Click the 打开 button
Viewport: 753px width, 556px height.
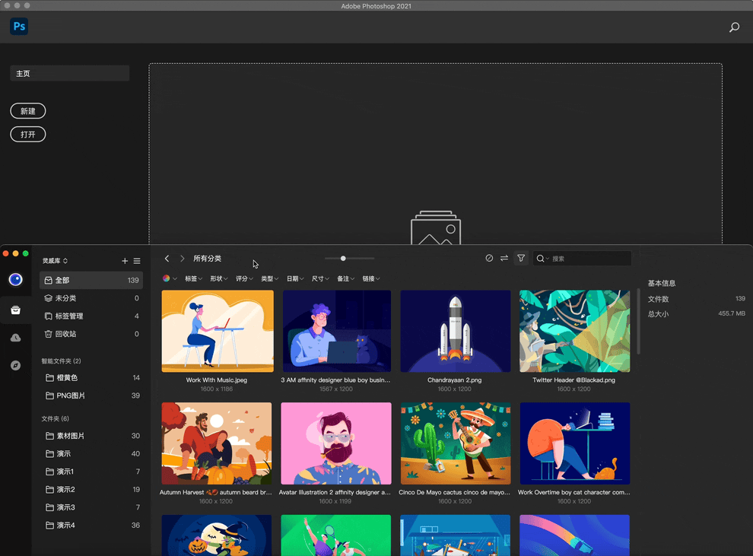(28, 135)
